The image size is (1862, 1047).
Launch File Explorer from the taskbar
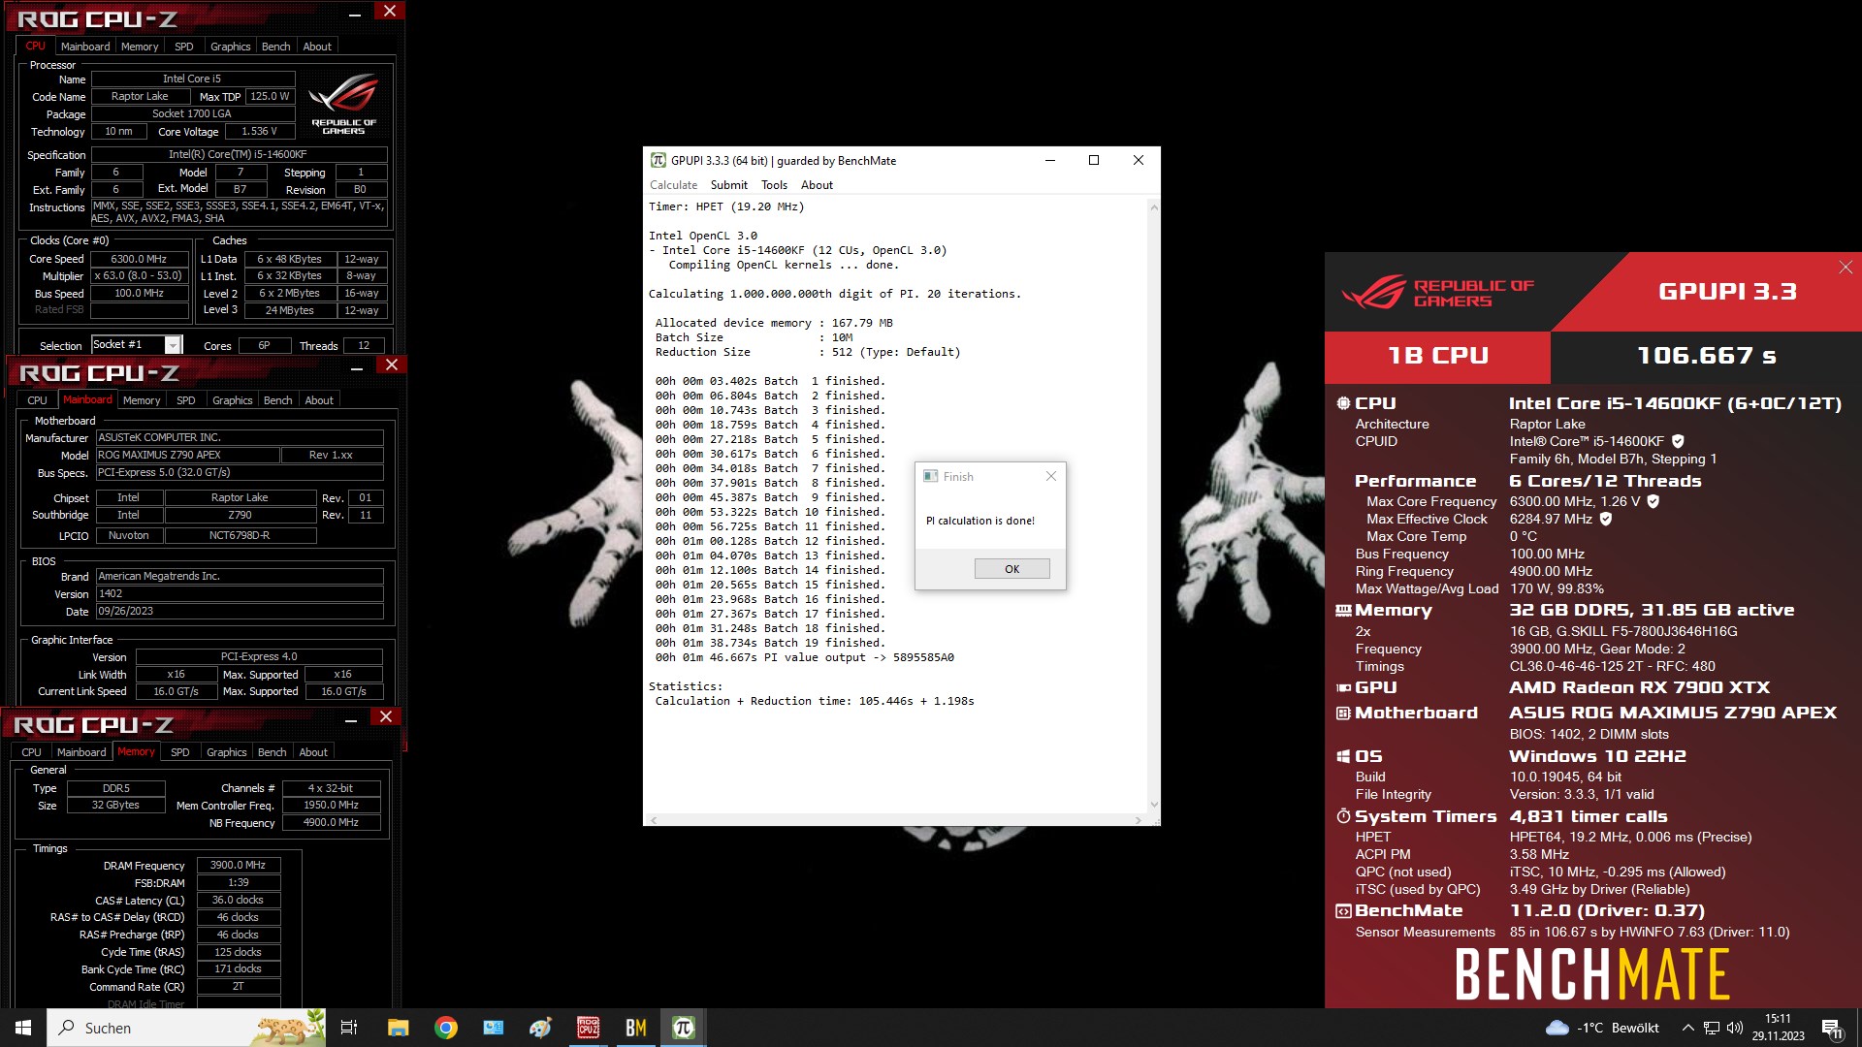pyautogui.click(x=398, y=1028)
